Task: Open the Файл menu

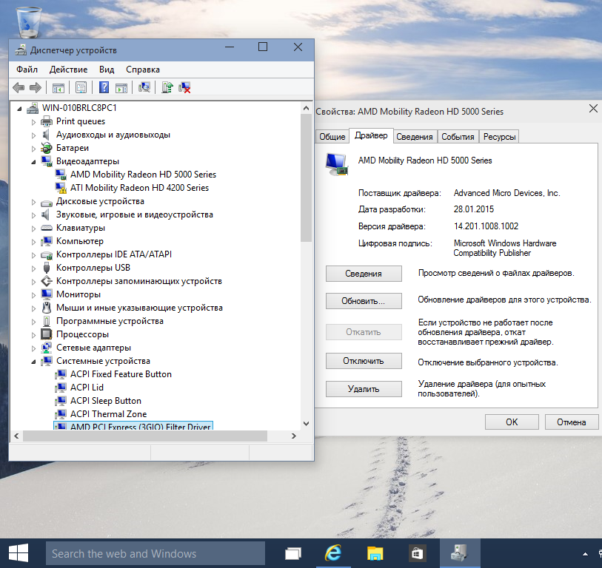Action: [27, 70]
